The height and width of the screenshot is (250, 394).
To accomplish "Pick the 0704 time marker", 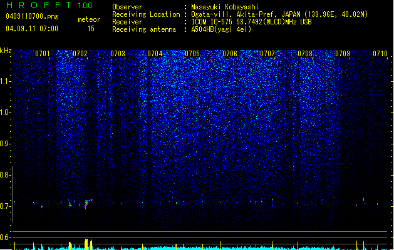I will tap(155, 54).
